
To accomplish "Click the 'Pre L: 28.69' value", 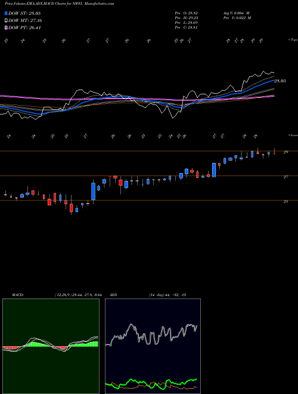I will point(187,23).
